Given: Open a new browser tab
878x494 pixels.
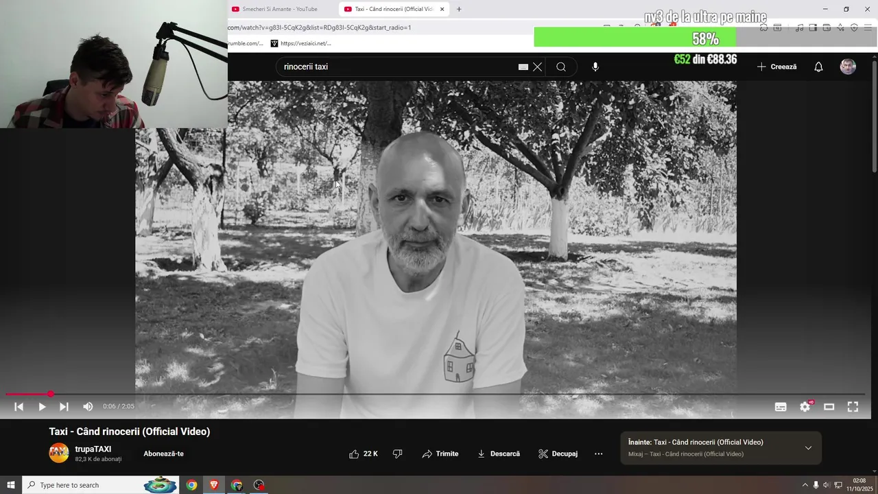Looking at the screenshot, I should click(459, 9).
